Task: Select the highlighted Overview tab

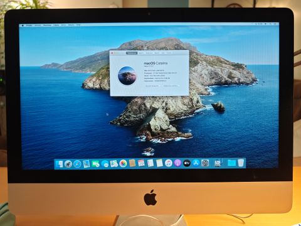Action: click(132, 53)
